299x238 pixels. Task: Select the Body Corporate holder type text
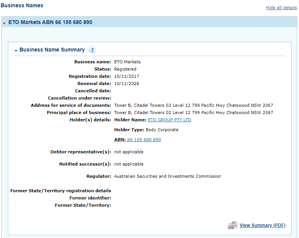[x=162, y=130]
